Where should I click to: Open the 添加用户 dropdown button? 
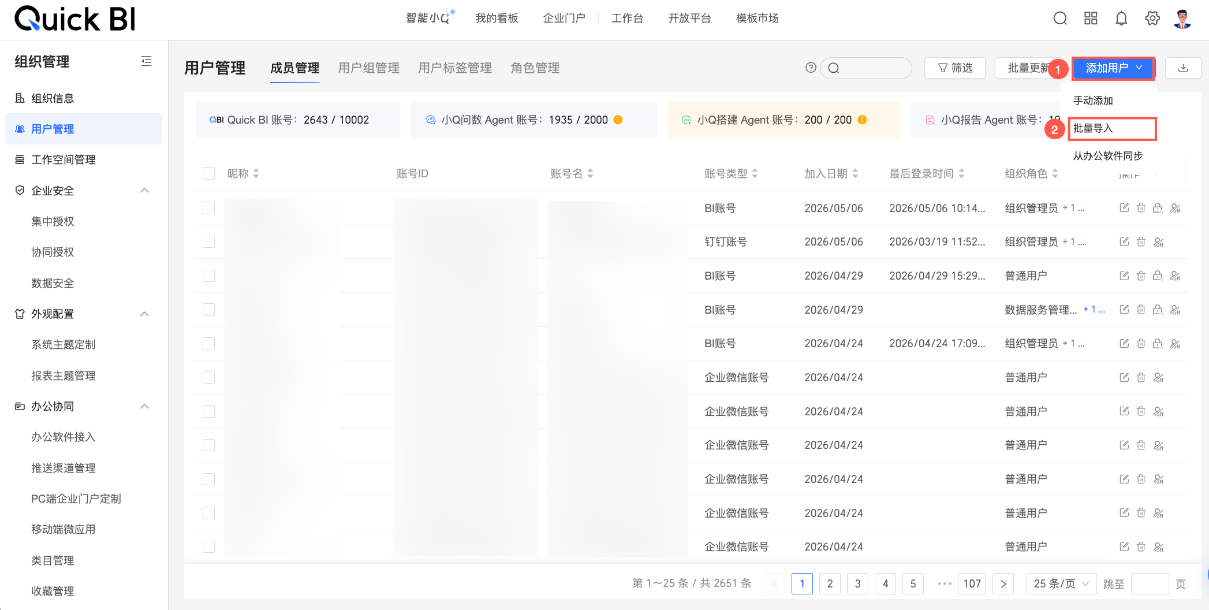(1113, 68)
